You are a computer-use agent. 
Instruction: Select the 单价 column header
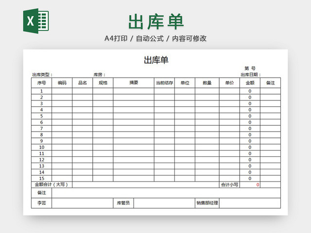coord(229,83)
